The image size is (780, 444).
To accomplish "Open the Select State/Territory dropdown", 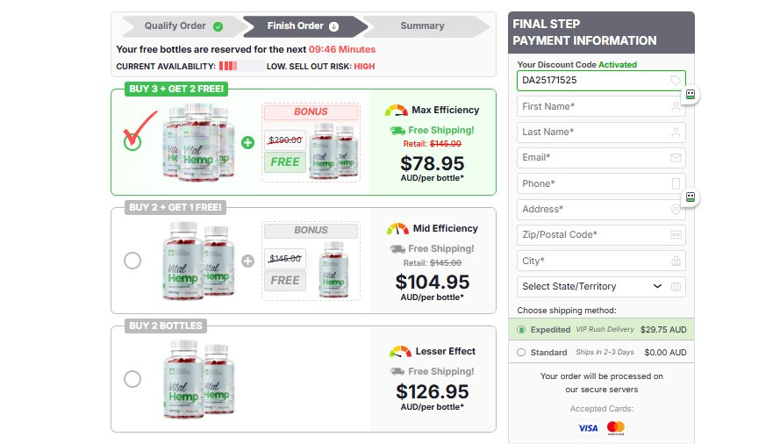I will click(592, 286).
